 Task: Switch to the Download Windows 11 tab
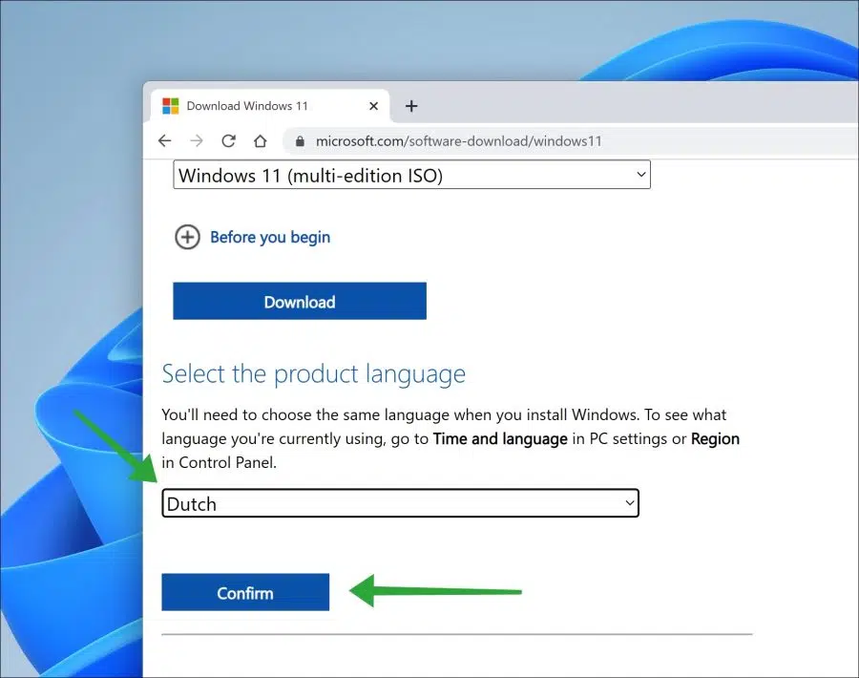(x=269, y=106)
